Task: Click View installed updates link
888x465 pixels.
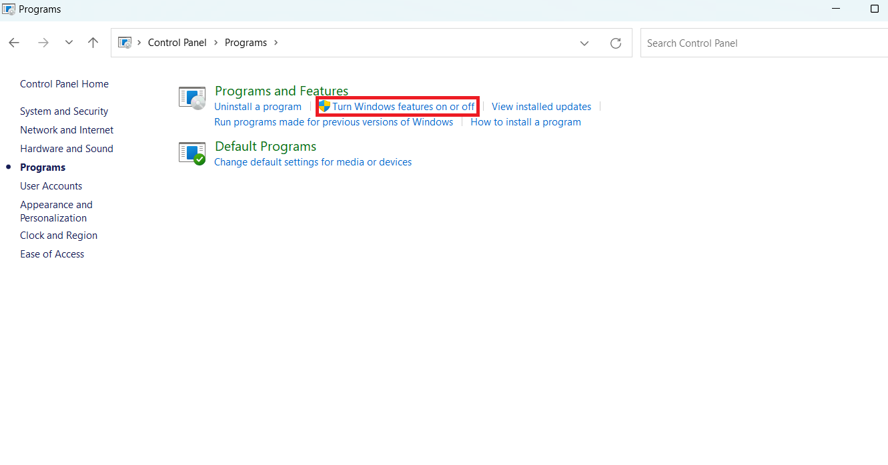Action: point(541,107)
